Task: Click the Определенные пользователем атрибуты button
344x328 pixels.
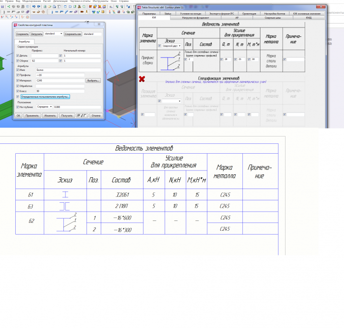Action: [45, 97]
